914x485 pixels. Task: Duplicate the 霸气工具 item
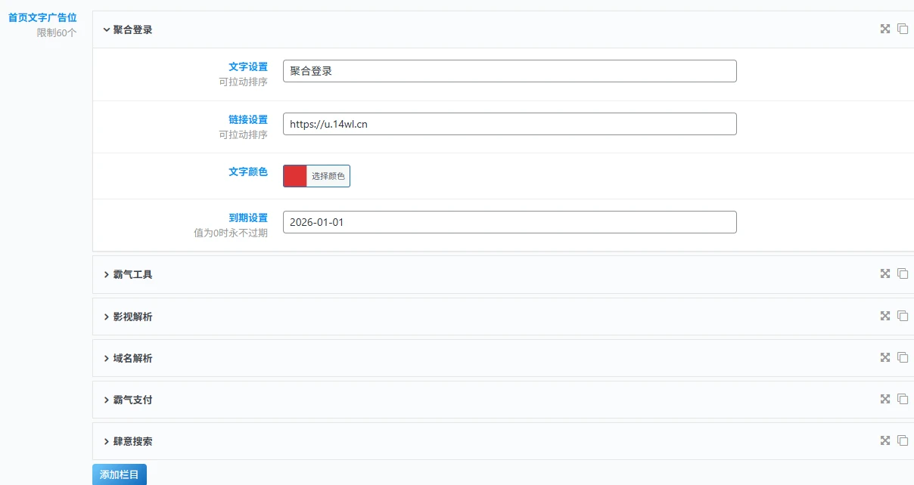point(902,273)
